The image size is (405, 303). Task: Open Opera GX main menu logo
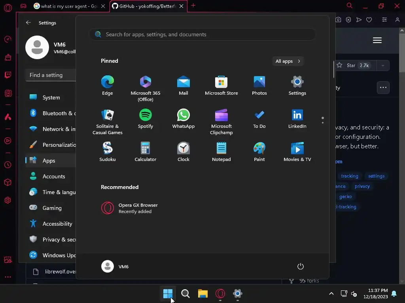pyautogui.click(x=8, y=8)
